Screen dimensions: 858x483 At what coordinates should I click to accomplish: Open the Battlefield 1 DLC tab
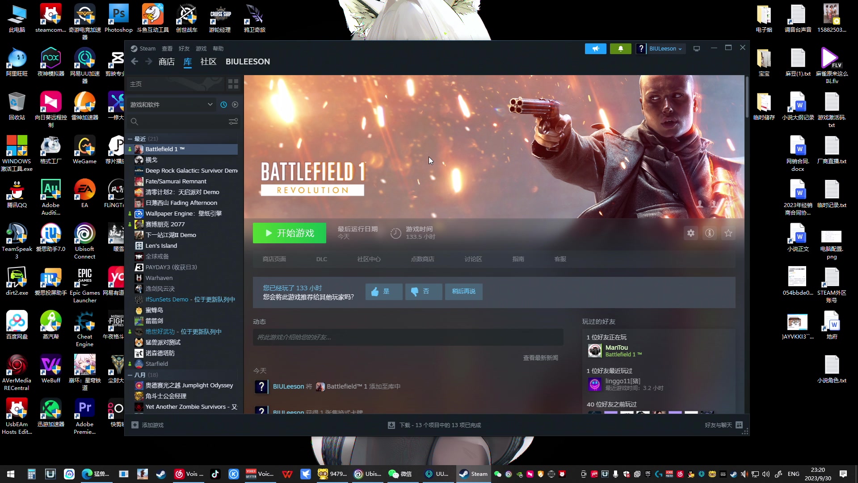322,259
